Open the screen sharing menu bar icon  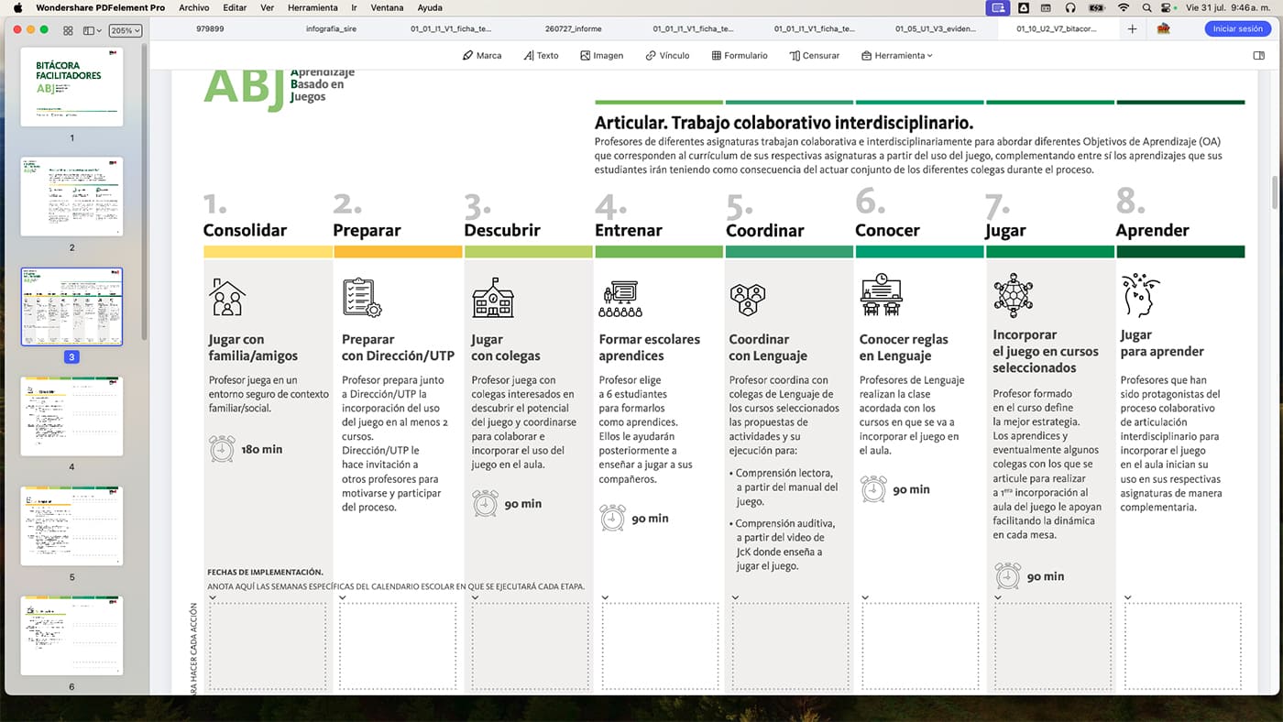click(998, 7)
